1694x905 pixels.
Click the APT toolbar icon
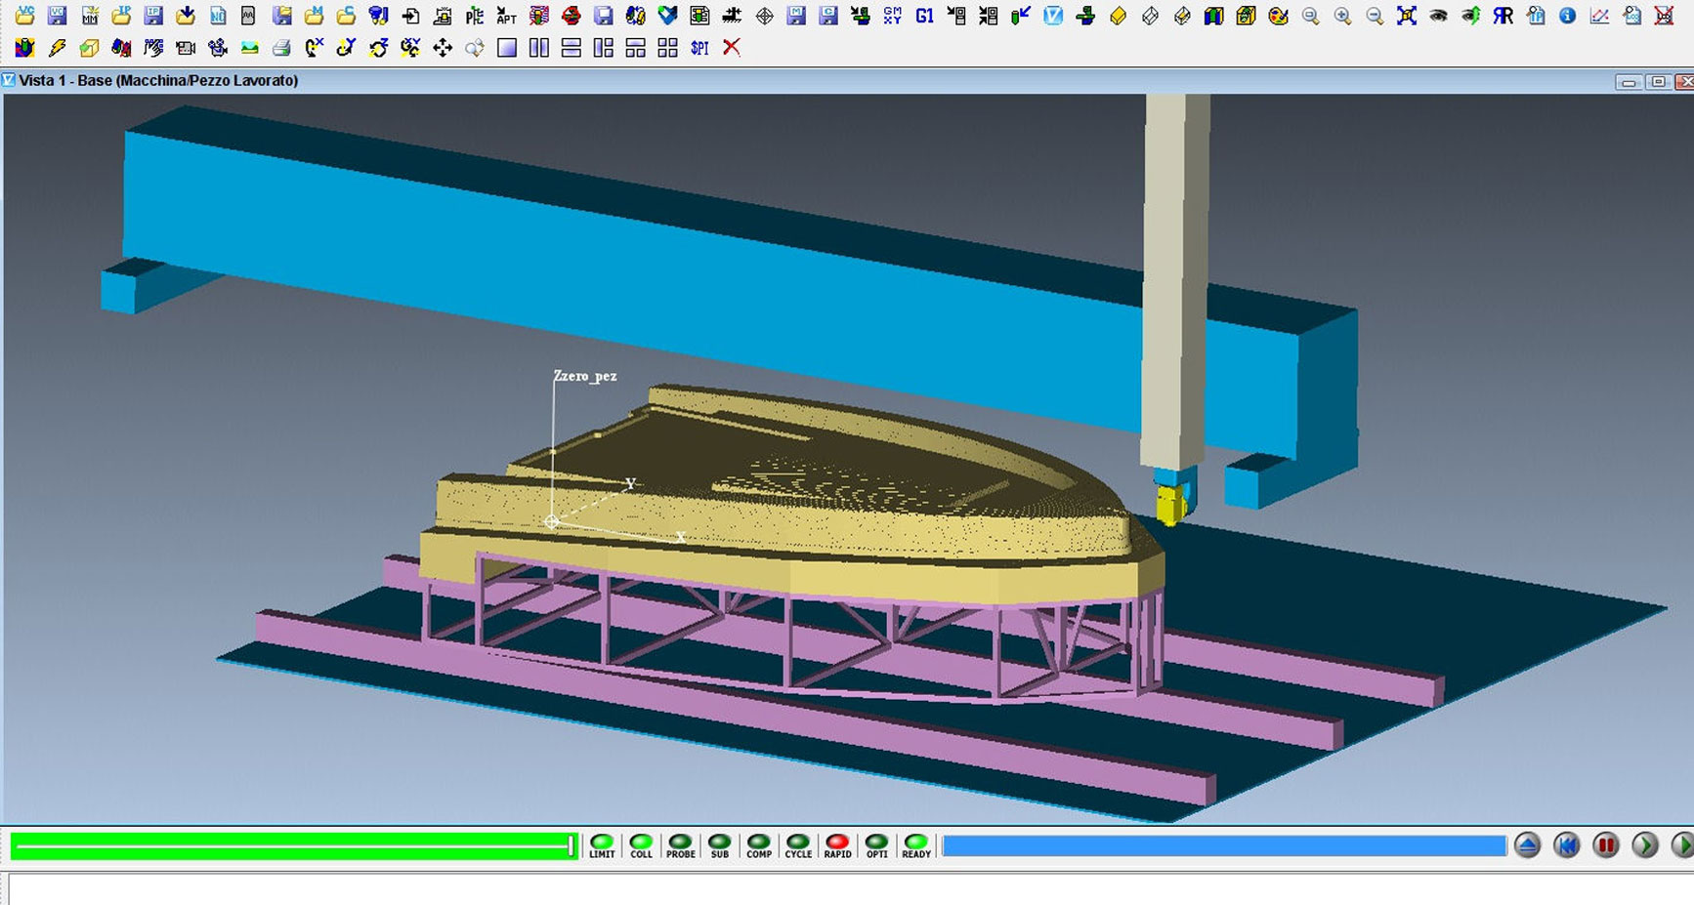click(506, 16)
